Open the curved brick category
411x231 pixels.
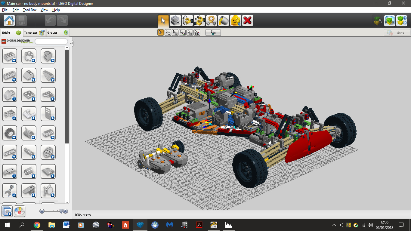(10, 94)
